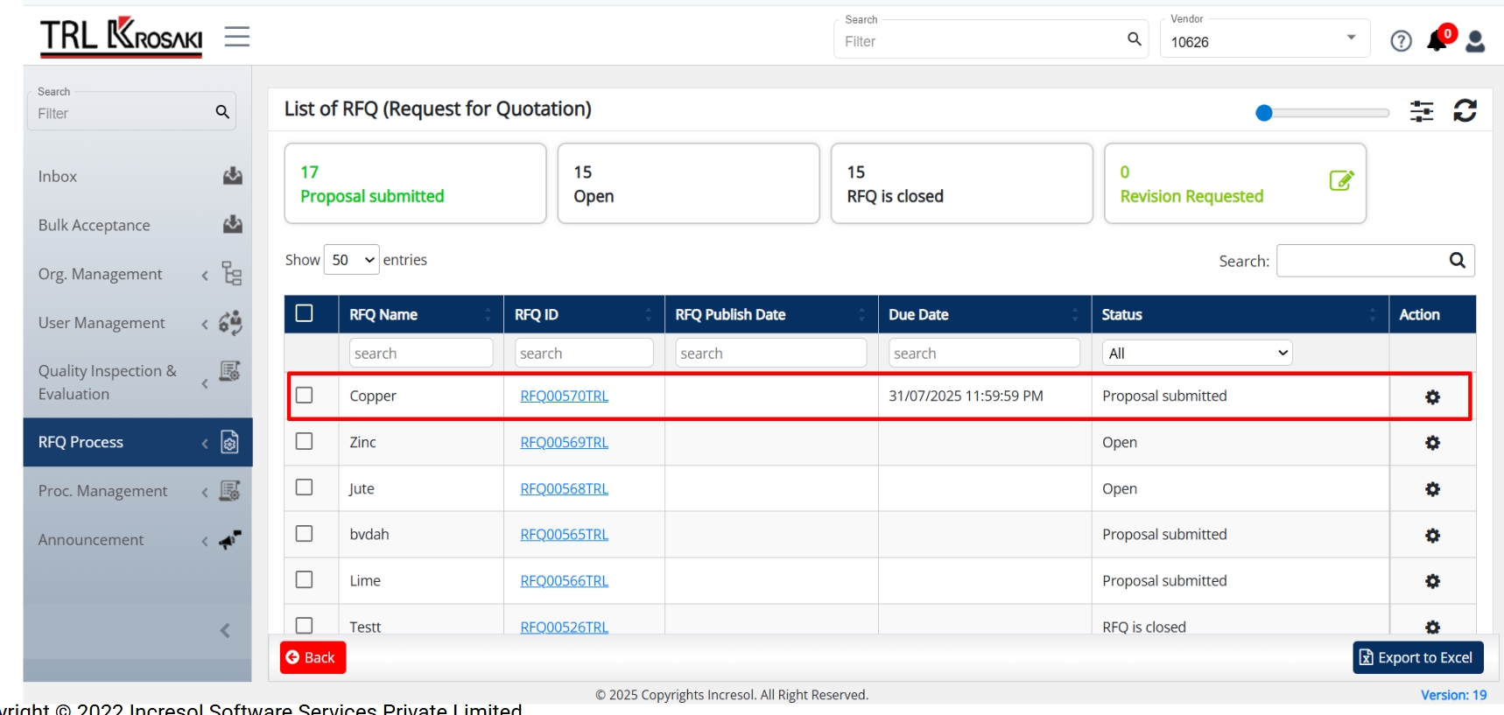Open the Status filter dropdown set to All
The width and height of the screenshot is (1504, 715).
(x=1197, y=353)
